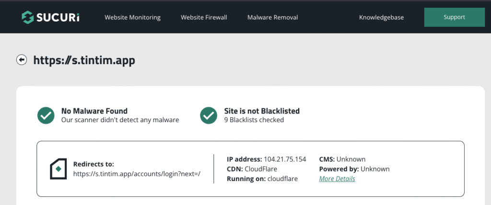491x205 pixels.
Task: Click the "No Malware Found" heading
Action: click(94, 111)
